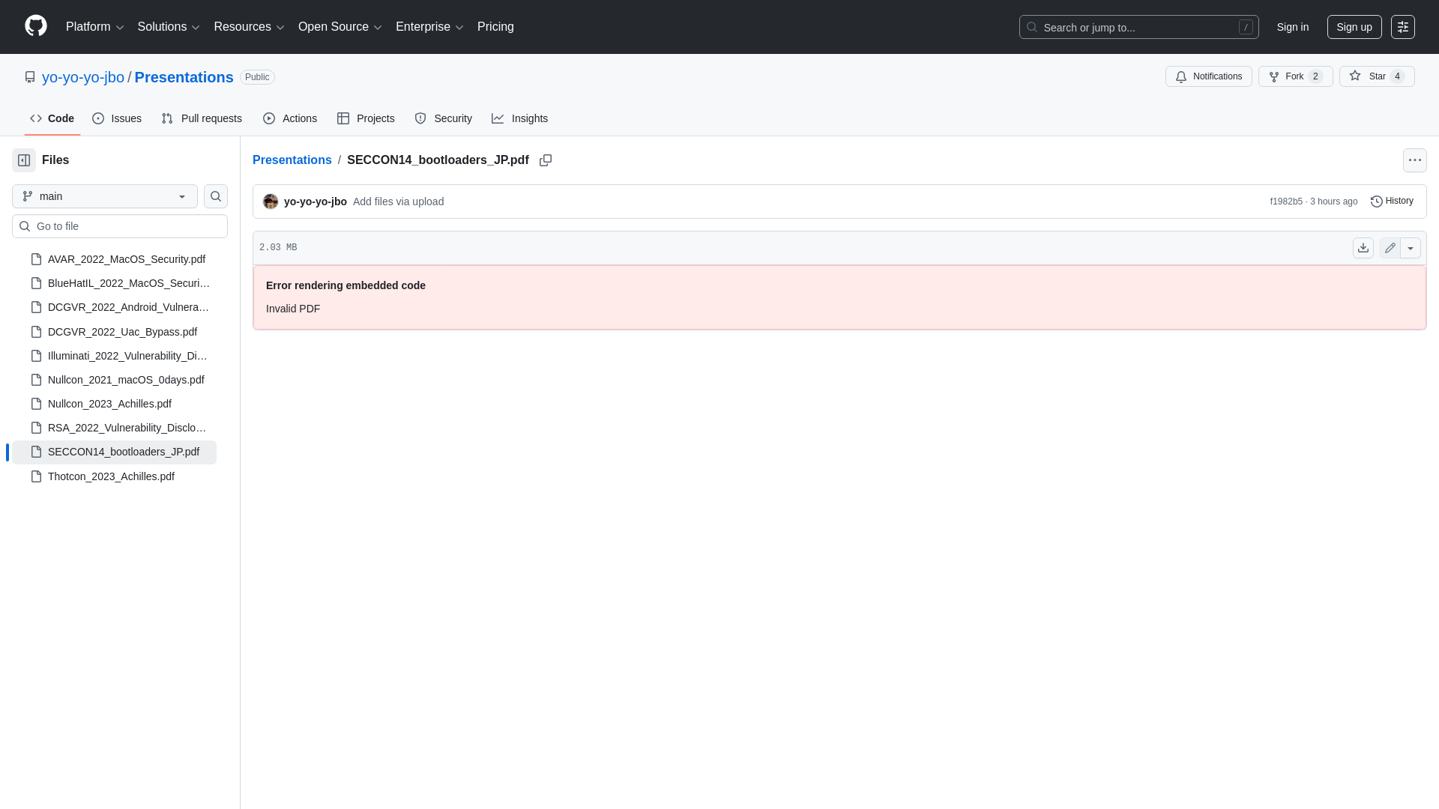Open the command palette icon near Sign up
Image resolution: width=1439 pixels, height=809 pixels.
[1403, 26]
